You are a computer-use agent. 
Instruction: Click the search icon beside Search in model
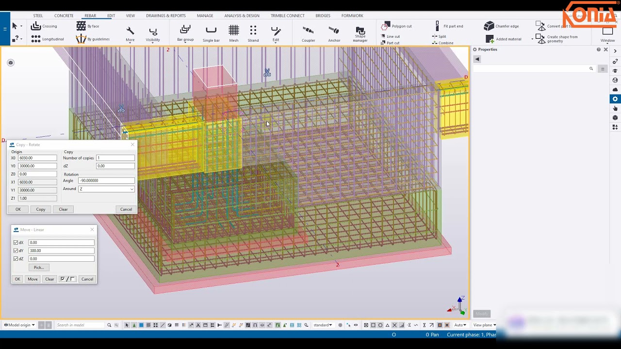tap(109, 325)
